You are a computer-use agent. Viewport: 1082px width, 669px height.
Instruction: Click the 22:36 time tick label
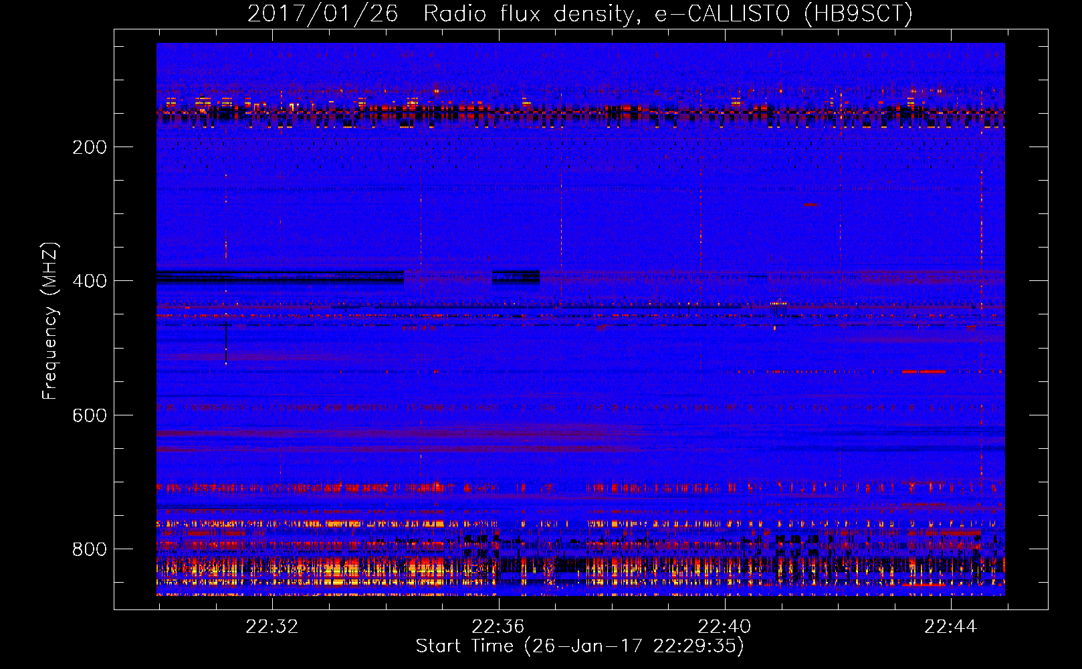[x=498, y=627]
